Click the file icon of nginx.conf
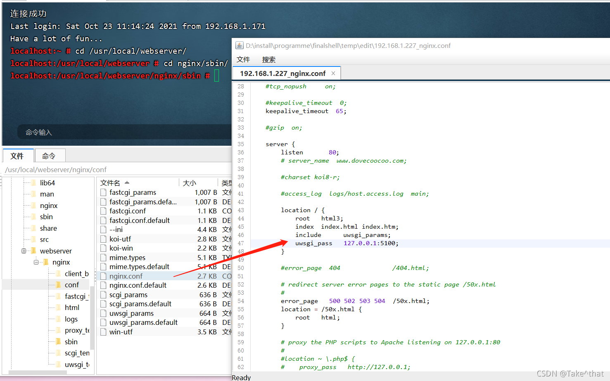The height and width of the screenshot is (381, 610). pos(103,276)
